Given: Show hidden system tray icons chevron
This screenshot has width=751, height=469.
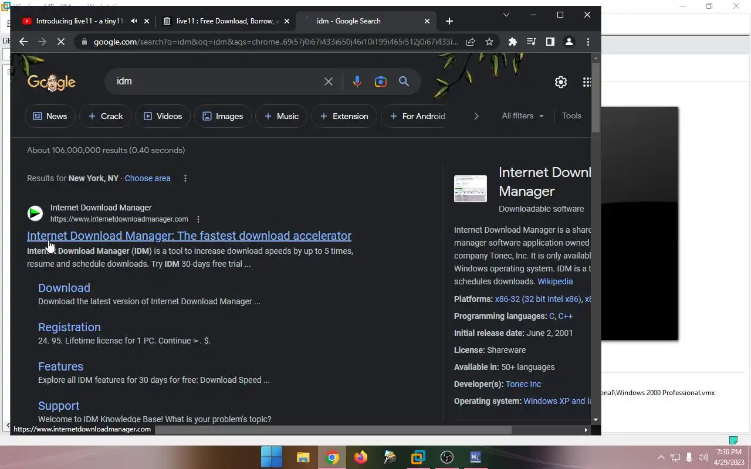Looking at the screenshot, I should pyautogui.click(x=661, y=457).
